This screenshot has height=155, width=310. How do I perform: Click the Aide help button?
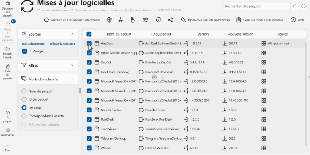point(298,20)
